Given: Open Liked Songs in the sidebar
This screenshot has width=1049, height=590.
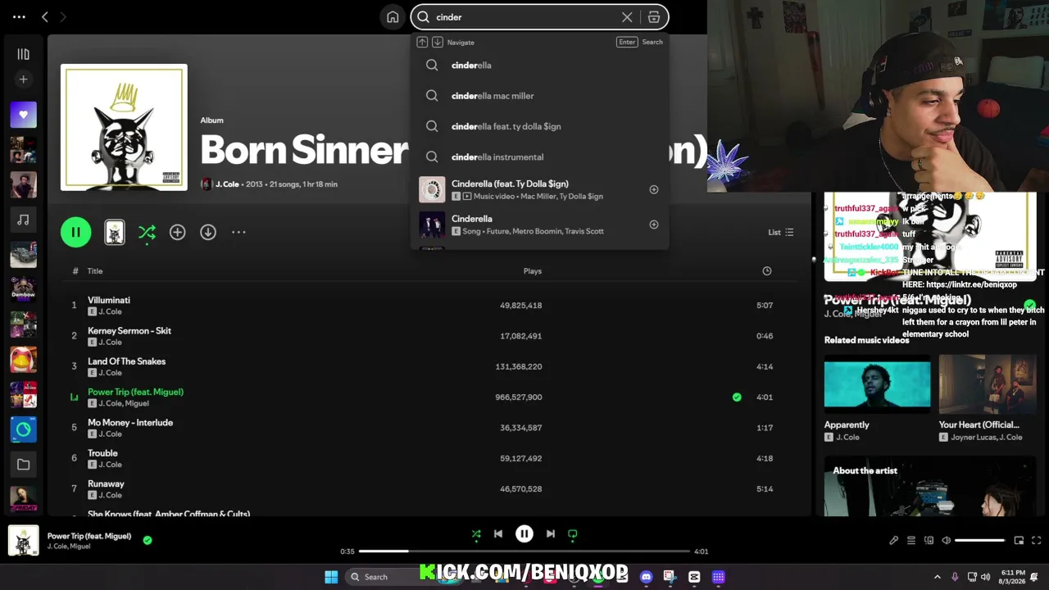Looking at the screenshot, I should (x=23, y=115).
